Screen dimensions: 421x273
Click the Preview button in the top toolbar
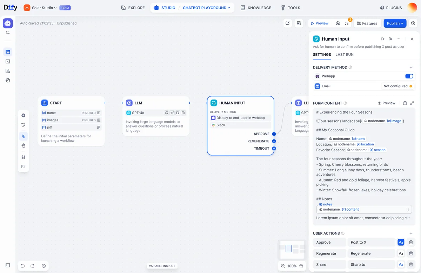(319, 23)
